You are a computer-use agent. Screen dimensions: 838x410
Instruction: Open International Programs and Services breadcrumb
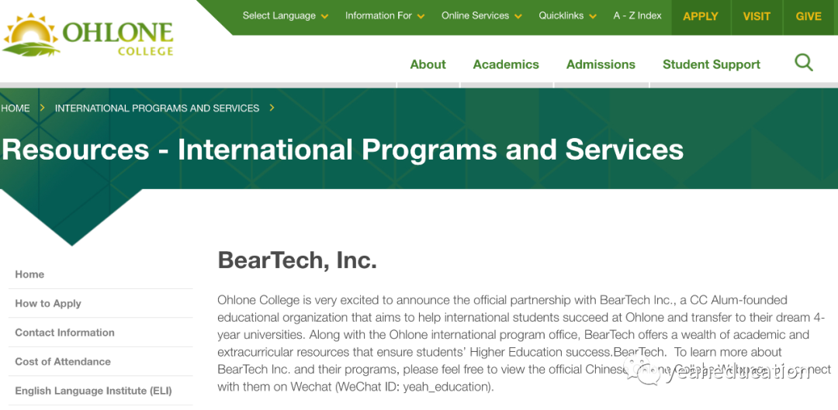(x=157, y=109)
